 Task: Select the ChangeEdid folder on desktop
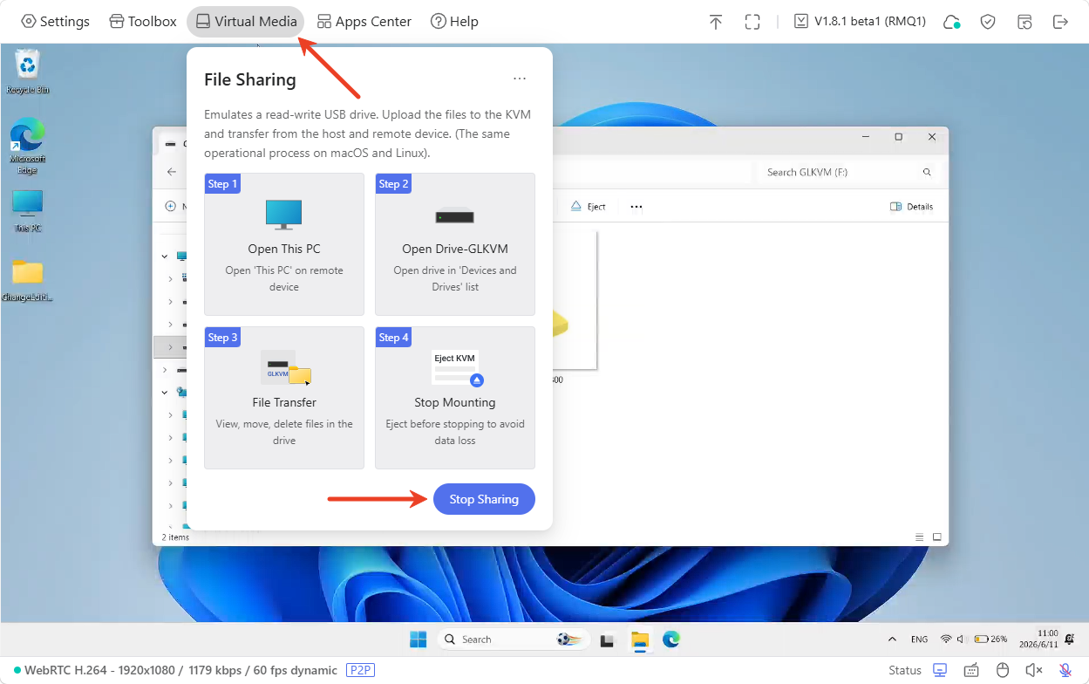tap(28, 279)
